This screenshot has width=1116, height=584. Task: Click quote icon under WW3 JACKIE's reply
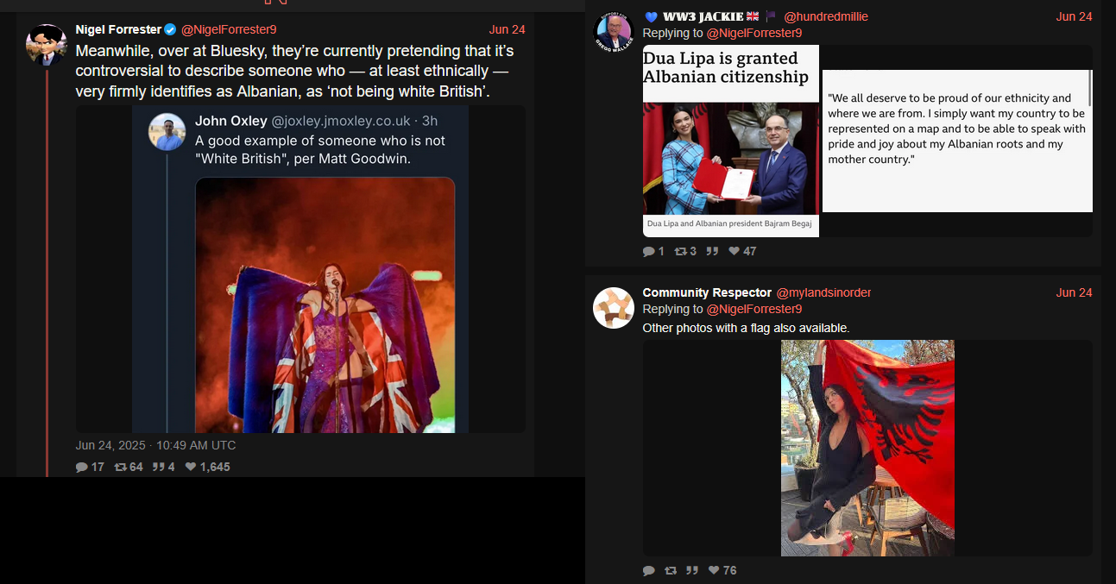tap(712, 251)
